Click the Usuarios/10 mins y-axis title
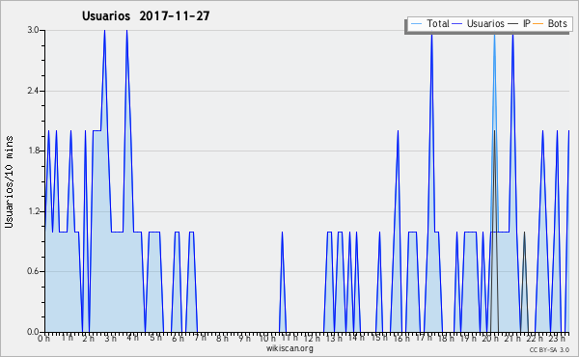 coord(9,181)
